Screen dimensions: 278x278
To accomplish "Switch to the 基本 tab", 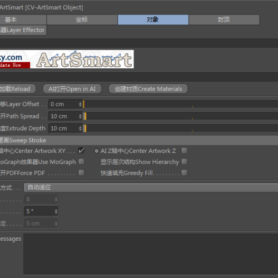I will (x=23, y=19).
